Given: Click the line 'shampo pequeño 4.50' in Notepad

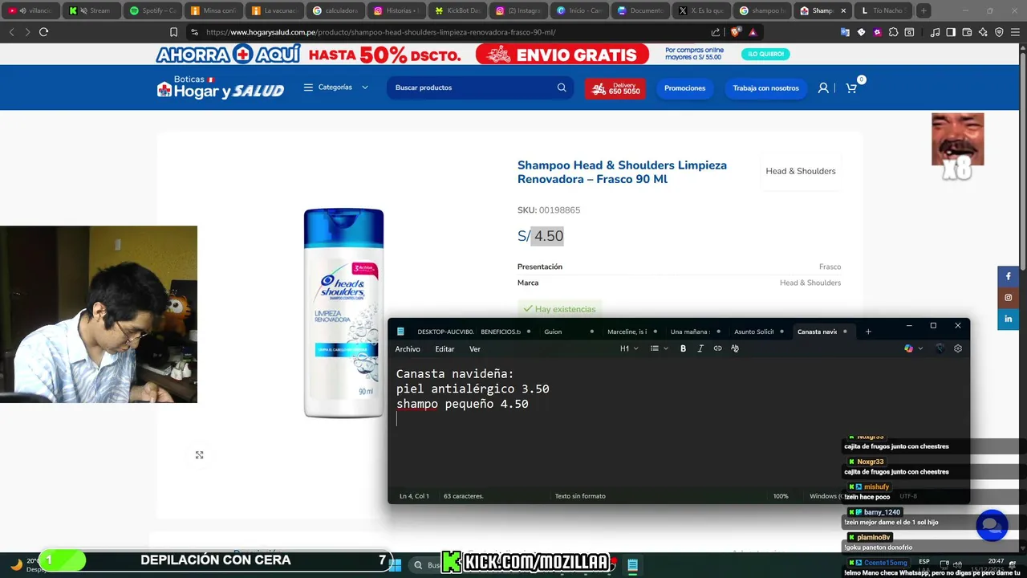Looking at the screenshot, I should pyautogui.click(x=462, y=405).
